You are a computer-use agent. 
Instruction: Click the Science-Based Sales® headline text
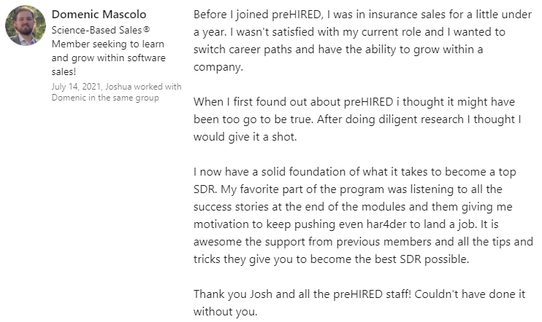point(87,31)
